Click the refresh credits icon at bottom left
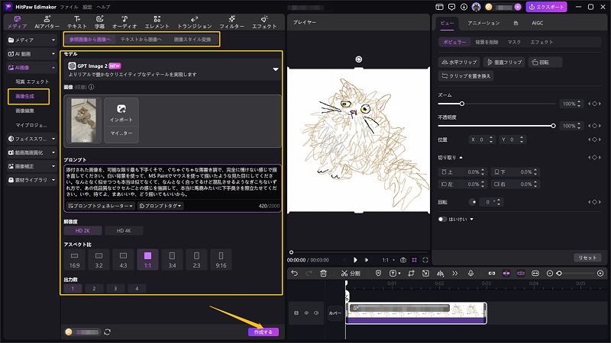The image size is (611, 343). click(x=107, y=332)
